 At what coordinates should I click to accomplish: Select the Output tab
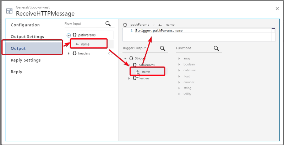pyautogui.click(x=18, y=48)
